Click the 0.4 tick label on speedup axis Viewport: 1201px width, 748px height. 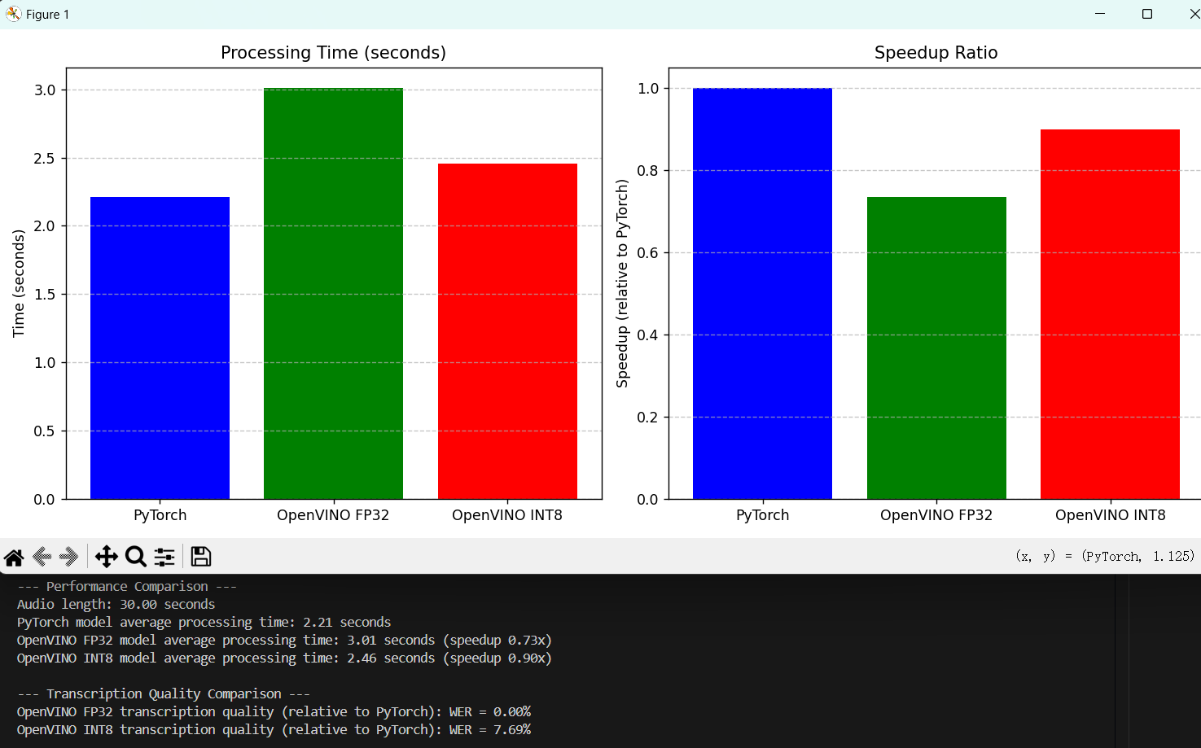coord(648,335)
